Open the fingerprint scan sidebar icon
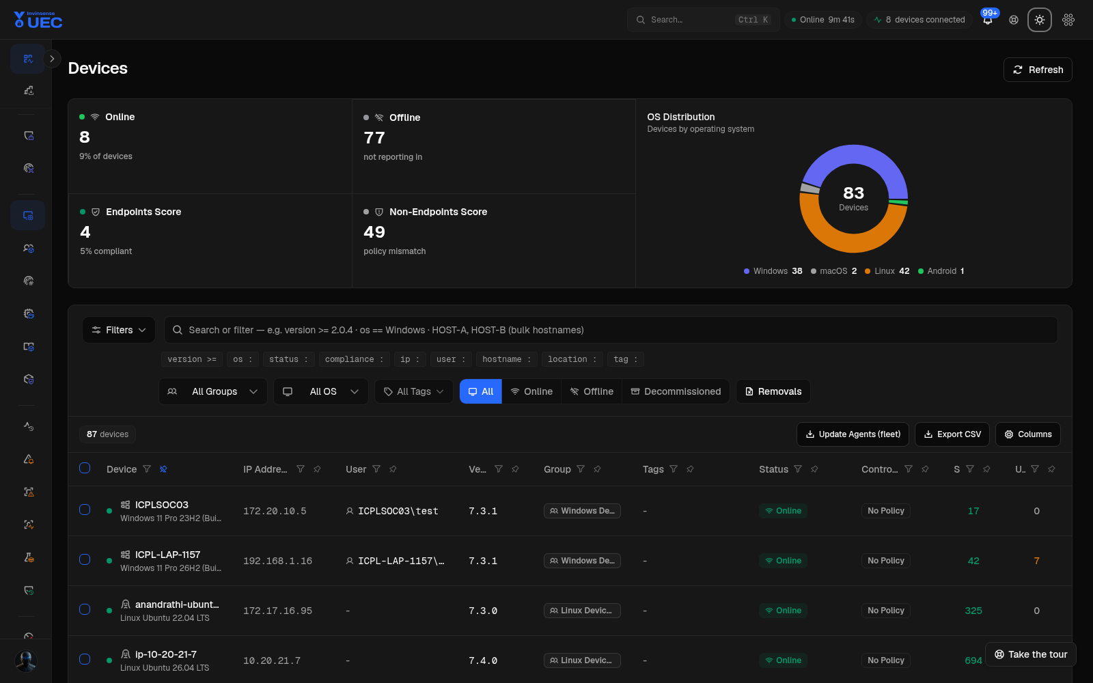 [28, 168]
